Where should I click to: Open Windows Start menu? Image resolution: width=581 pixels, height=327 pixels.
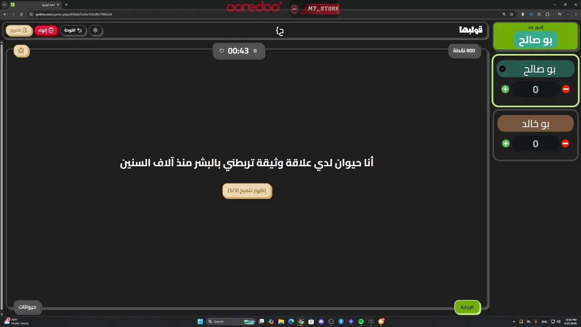coord(200,322)
